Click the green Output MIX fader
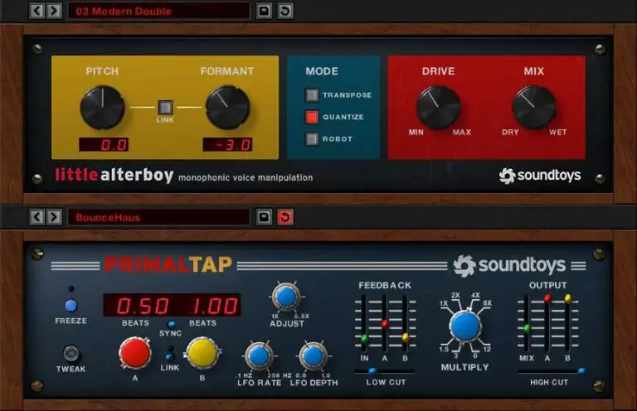 pyautogui.click(x=527, y=329)
